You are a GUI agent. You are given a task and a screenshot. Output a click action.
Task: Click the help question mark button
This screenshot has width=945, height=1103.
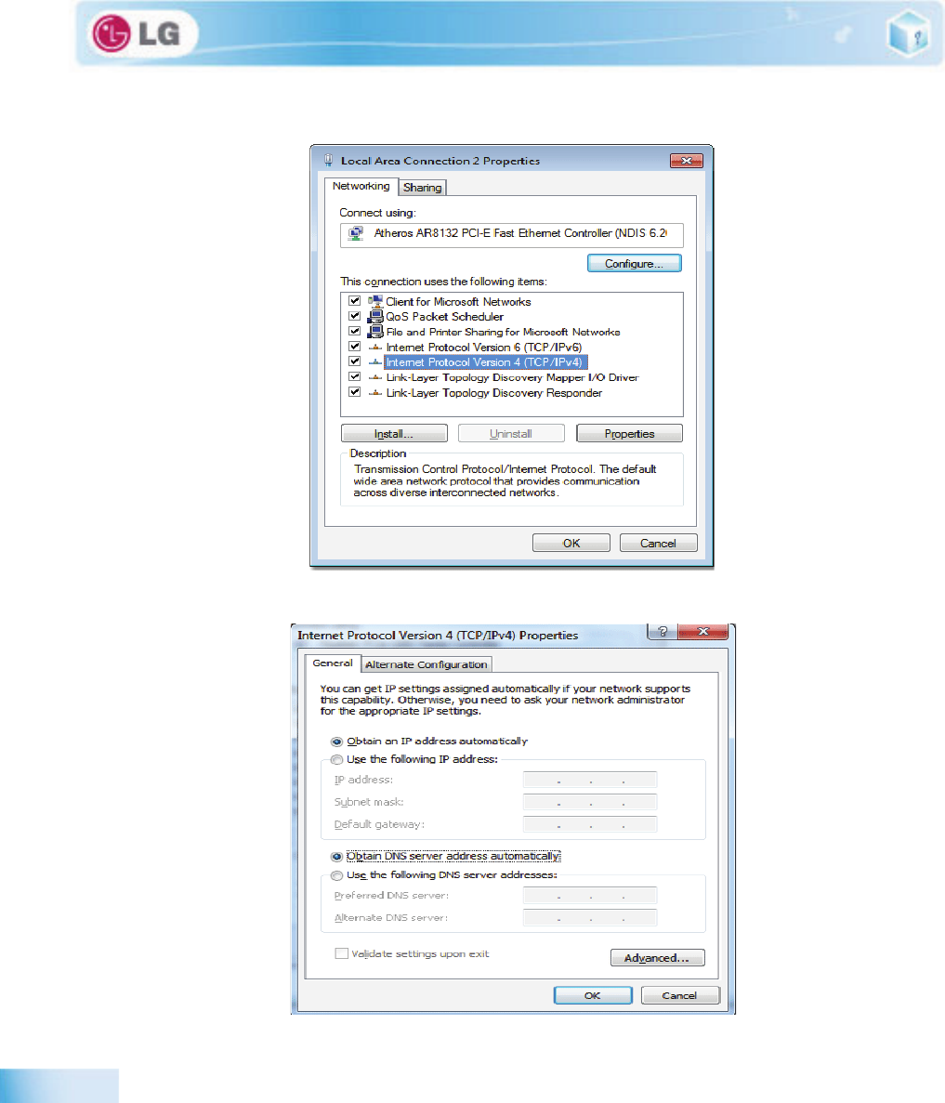[663, 631]
